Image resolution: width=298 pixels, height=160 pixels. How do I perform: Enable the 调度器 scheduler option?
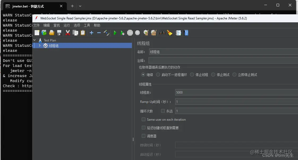(x=144, y=136)
